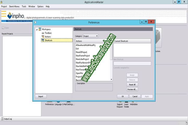
Task: Open the Stand-Alones menu
Action: tap(14, 6)
